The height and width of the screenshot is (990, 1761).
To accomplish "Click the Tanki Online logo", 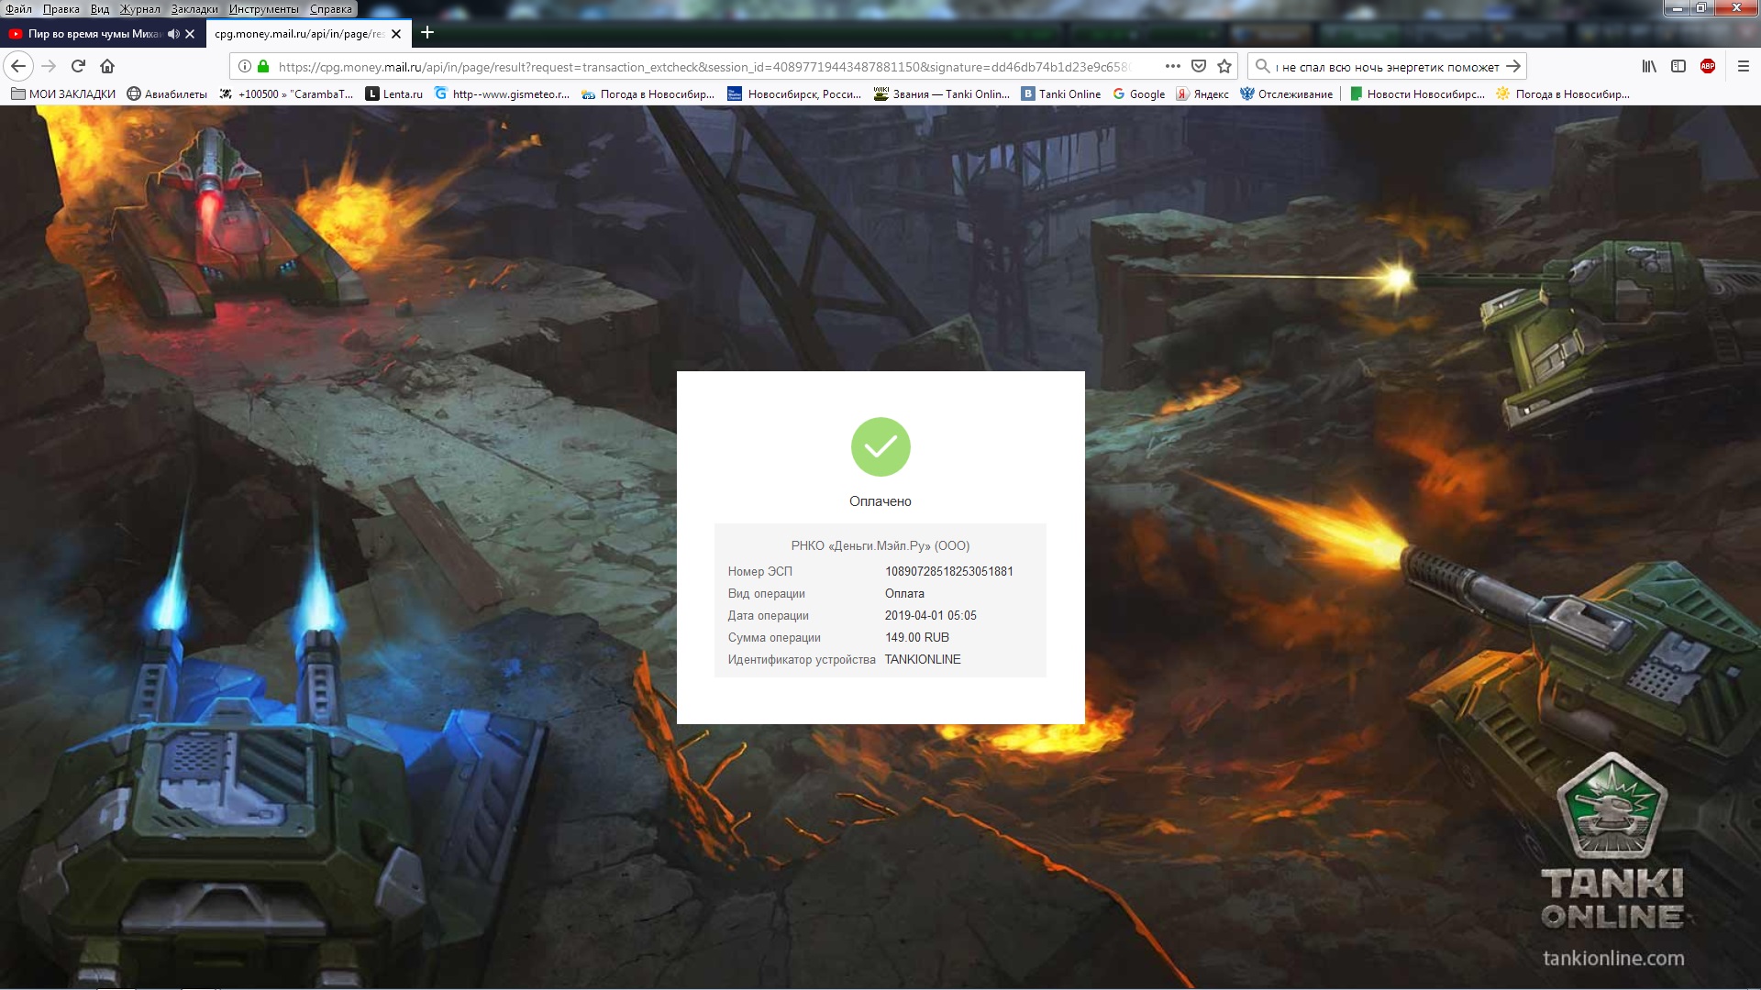I will (x=1612, y=841).
